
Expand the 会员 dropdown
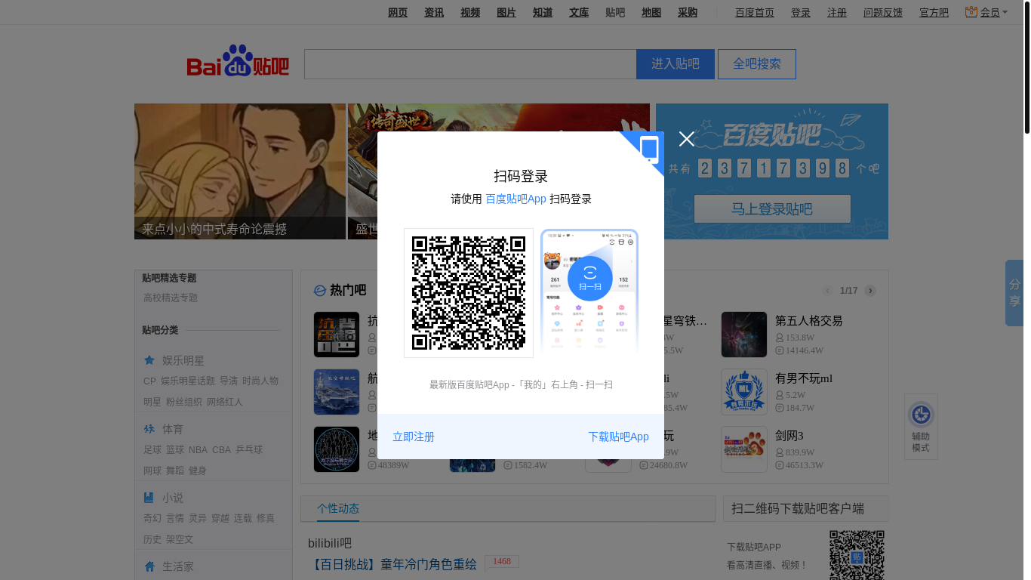click(x=994, y=12)
